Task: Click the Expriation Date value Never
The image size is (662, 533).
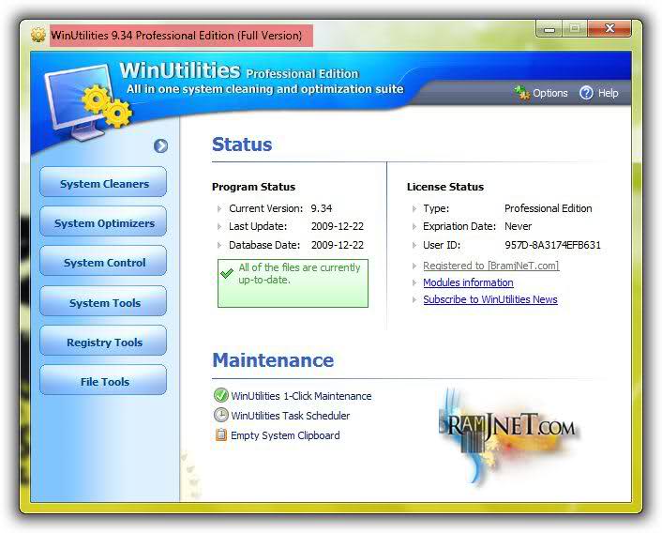Action: pyautogui.click(x=518, y=226)
